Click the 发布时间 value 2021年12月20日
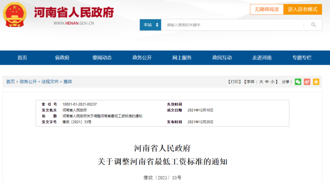330x182 pixels. tap(200, 122)
